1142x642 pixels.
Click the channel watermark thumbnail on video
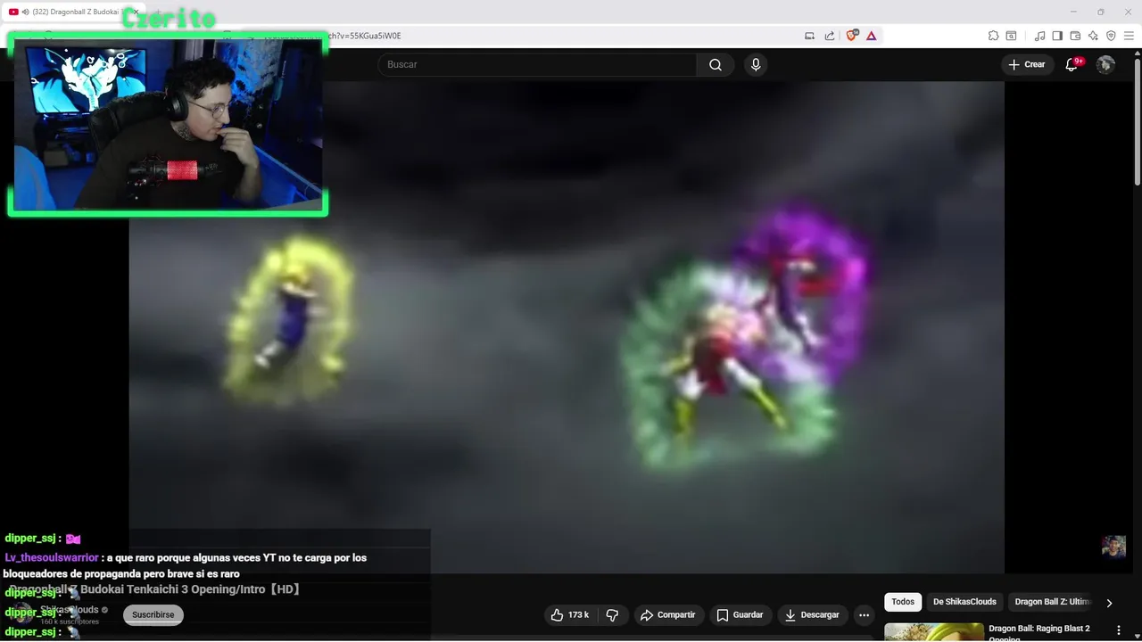tap(1113, 546)
